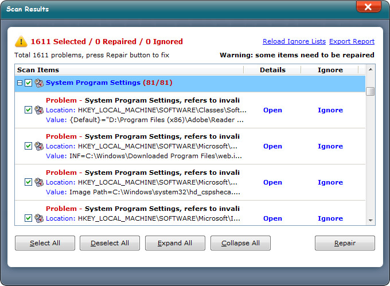390x286 pixels.
Task: Click the Collapse All button
Action: (x=240, y=243)
